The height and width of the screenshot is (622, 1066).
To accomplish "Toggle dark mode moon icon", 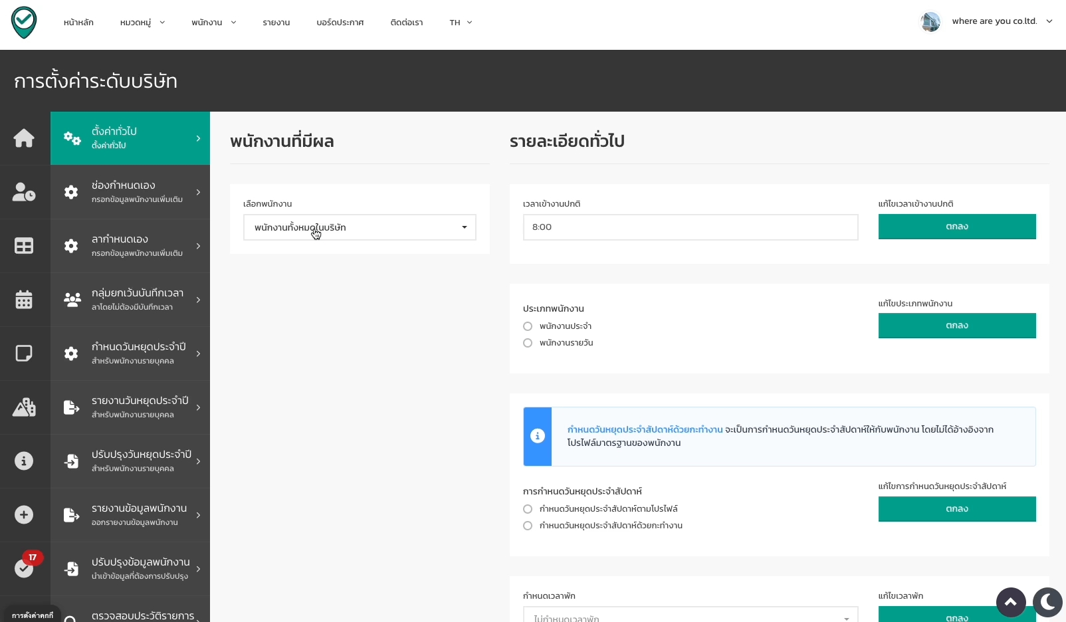I will tap(1047, 602).
